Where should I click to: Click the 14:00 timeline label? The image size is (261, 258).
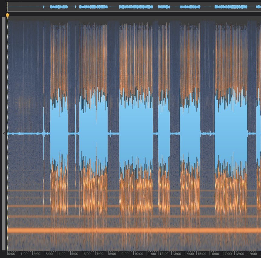click(x=189, y=254)
